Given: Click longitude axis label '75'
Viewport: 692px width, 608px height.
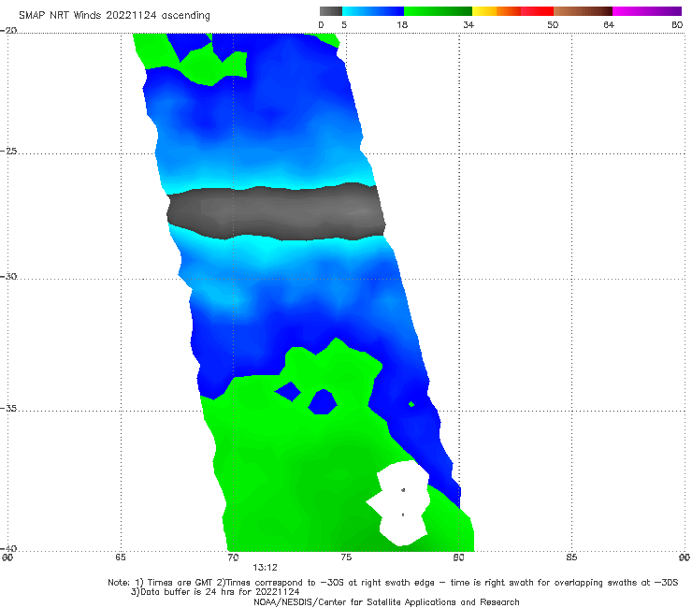Looking at the screenshot, I should click(x=346, y=557).
